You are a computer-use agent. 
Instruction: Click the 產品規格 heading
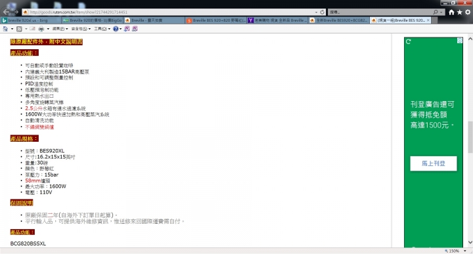[x=24, y=138]
